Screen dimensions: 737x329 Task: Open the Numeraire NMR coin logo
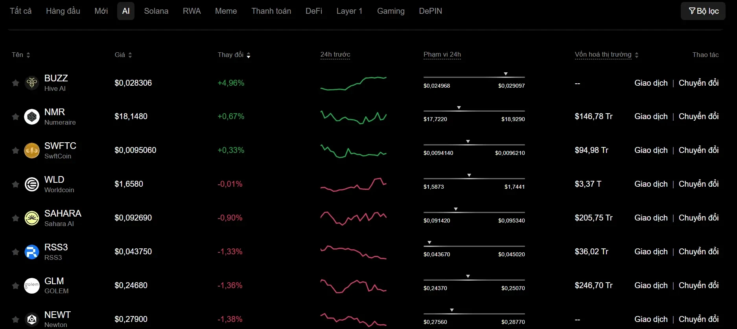[x=32, y=117]
